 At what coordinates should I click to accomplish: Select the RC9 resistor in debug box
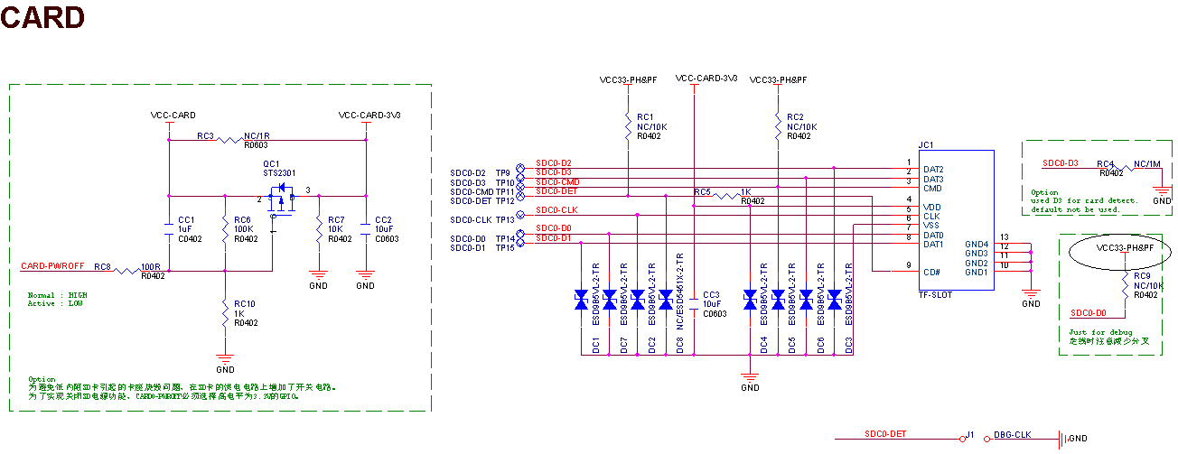(x=1125, y=283)
